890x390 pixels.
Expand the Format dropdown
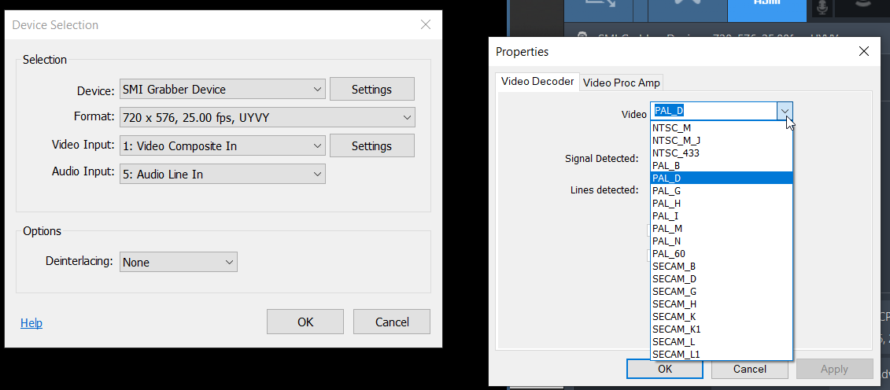click(268, 118)
